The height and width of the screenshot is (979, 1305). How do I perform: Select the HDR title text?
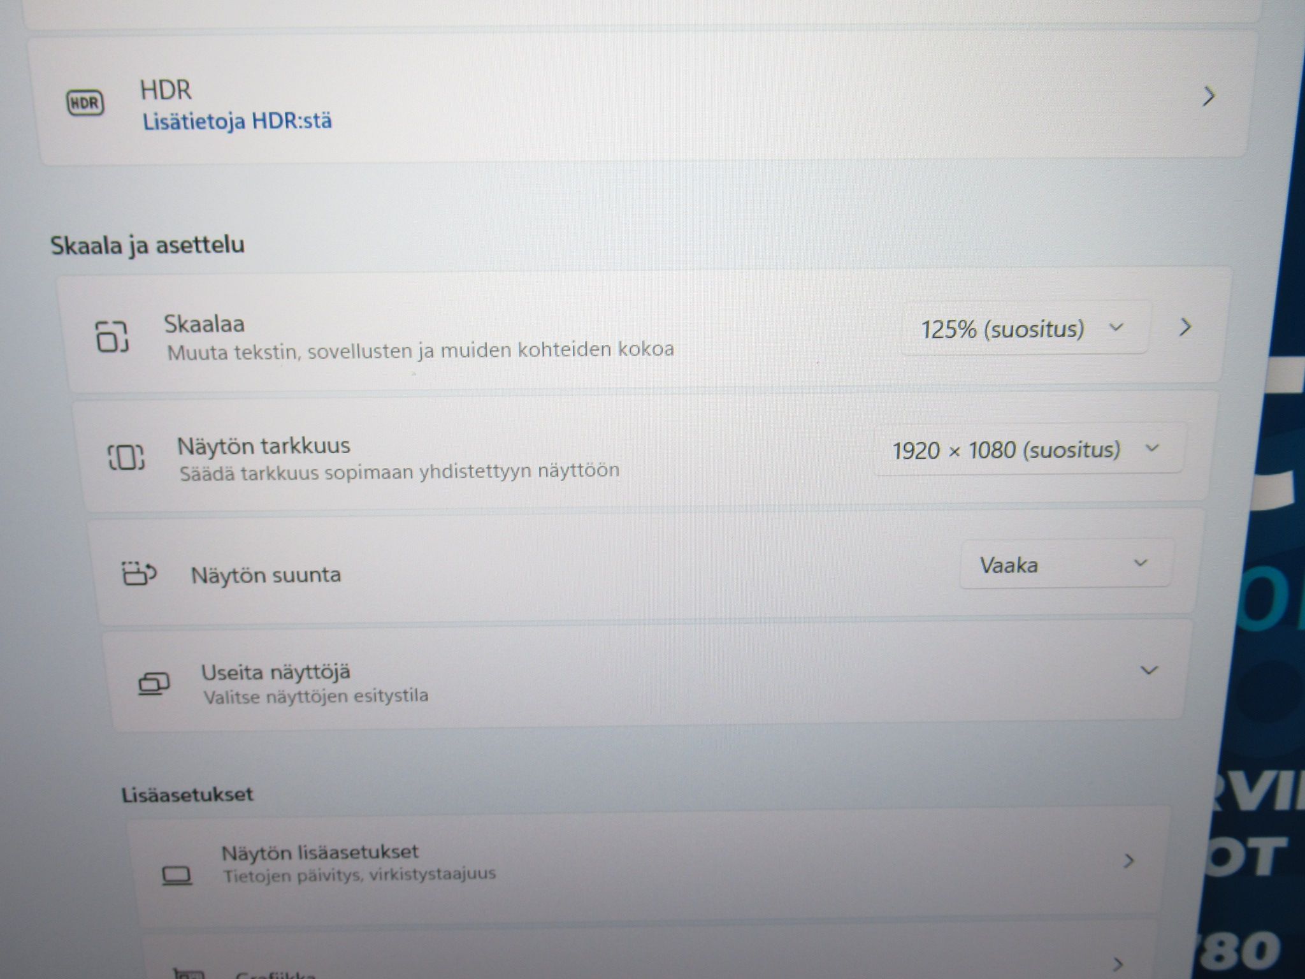click(166, 90)
